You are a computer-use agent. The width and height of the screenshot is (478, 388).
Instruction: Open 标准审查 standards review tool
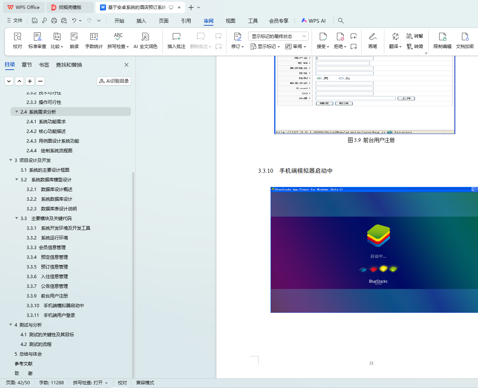[37, 41]
